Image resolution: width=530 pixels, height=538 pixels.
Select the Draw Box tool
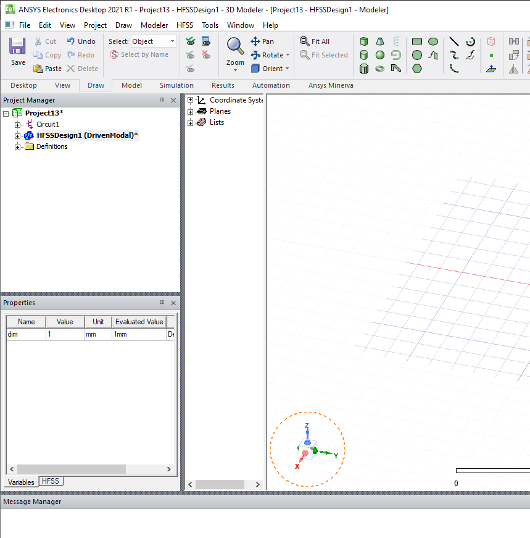(364, 41)
